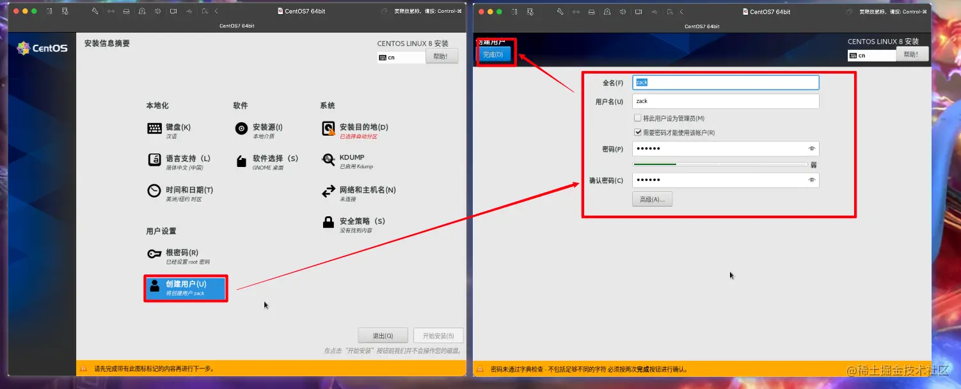Click the 用户名(U) username field

pyautogui.click(x=726, y=101)
